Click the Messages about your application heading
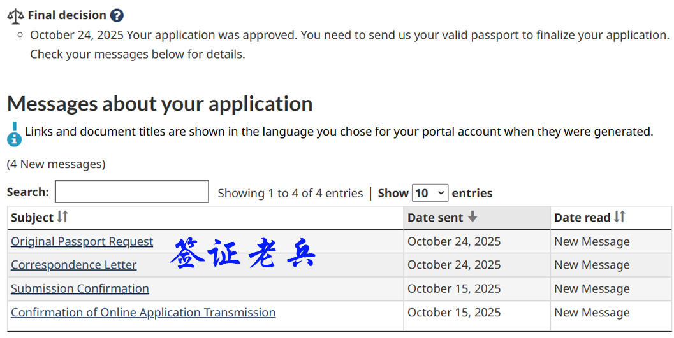The width and height of the screenshot is (674, 338). coord(159,104)
